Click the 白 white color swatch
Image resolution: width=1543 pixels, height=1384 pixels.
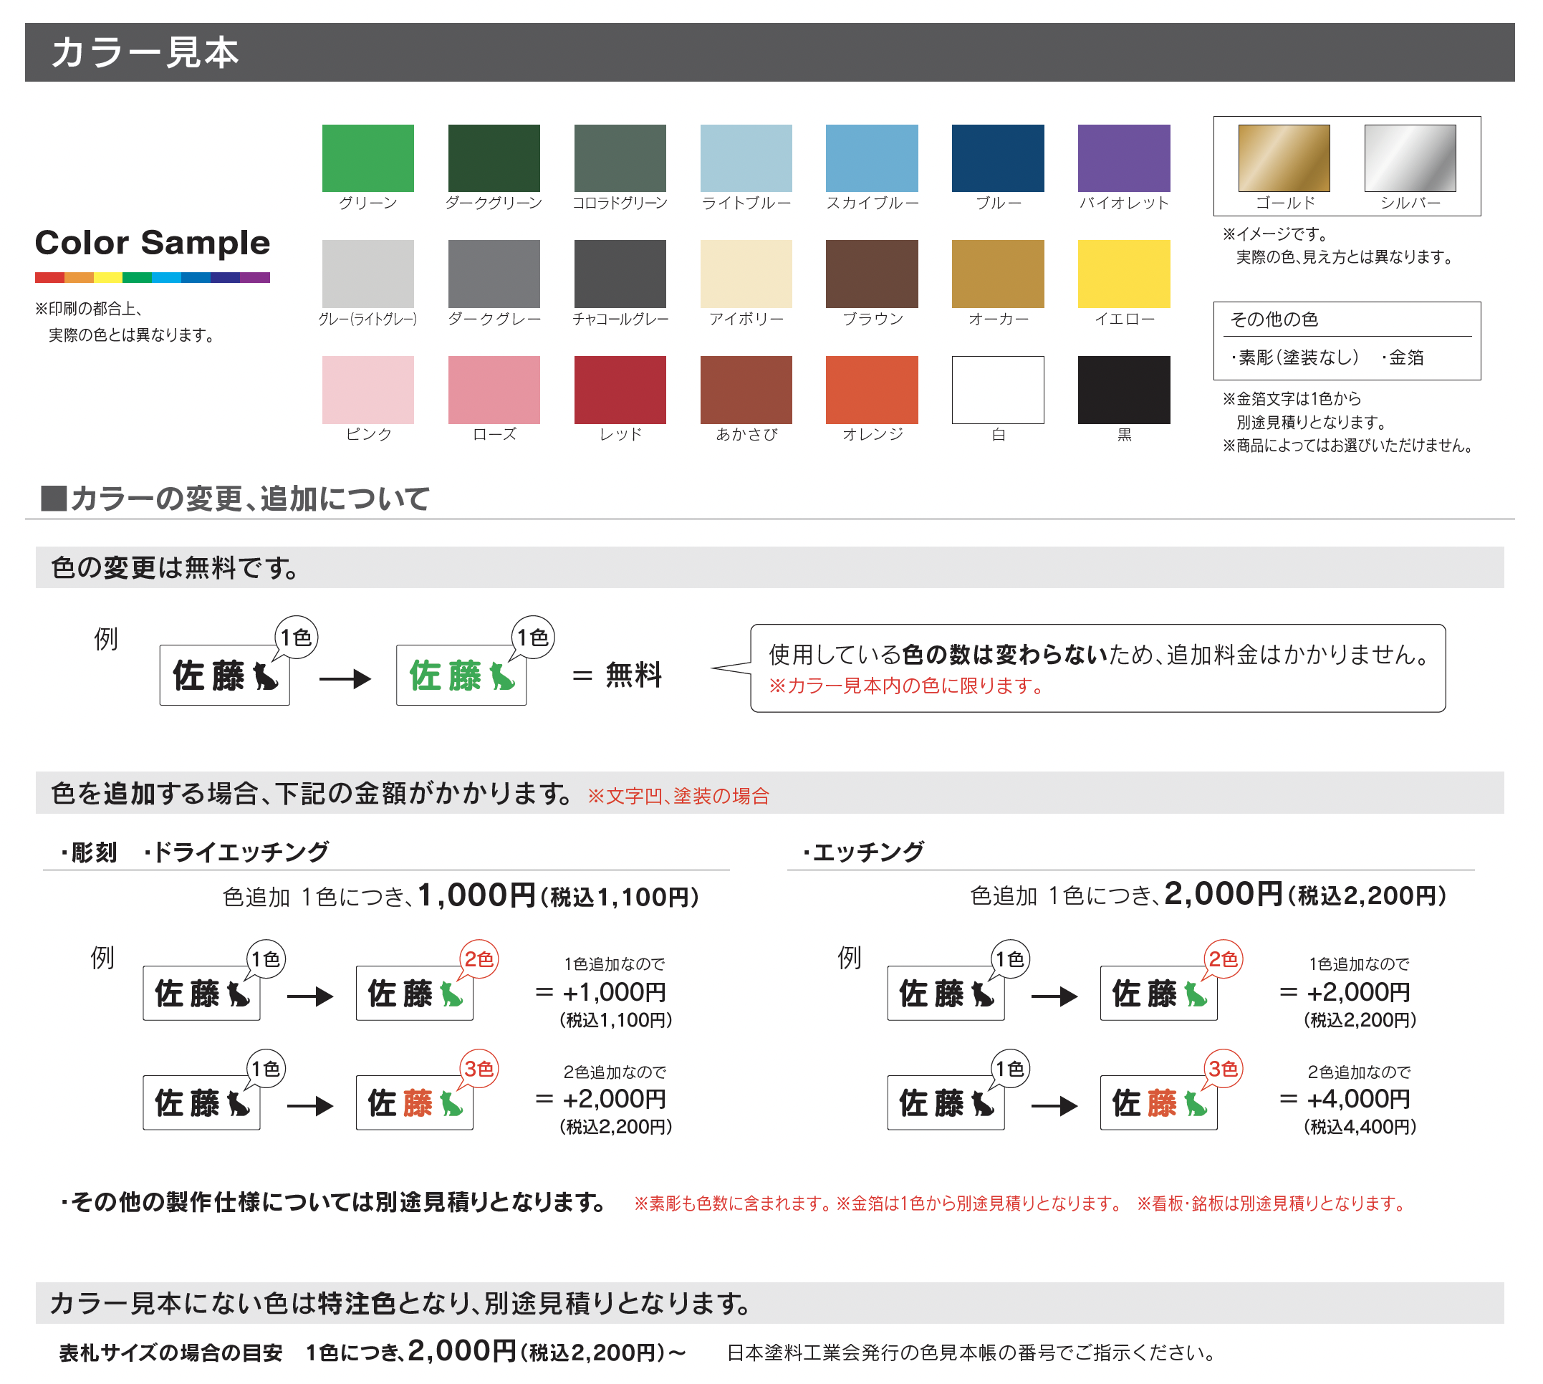click(x=998, y=390)
